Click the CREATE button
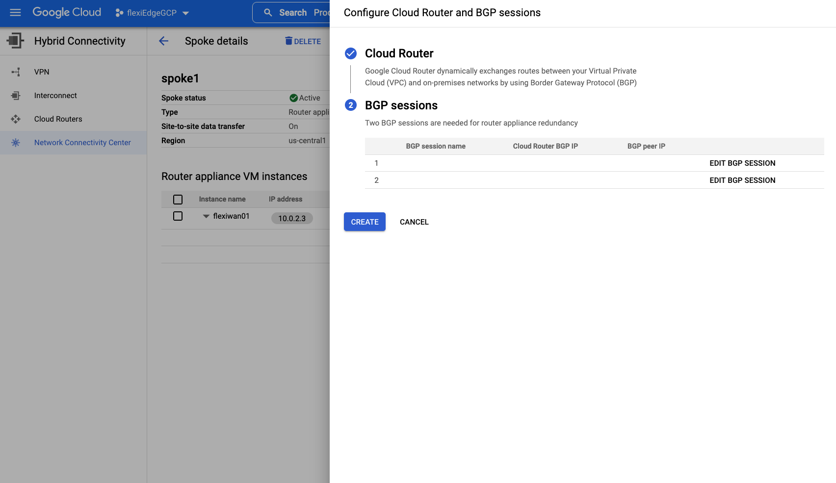The width and height of the screenshot is (836, 483). (365, 222)
